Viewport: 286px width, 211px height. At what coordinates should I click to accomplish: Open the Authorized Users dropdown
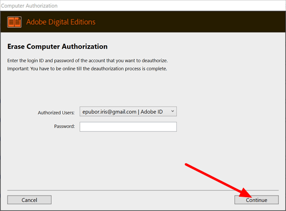coord(128,111)
